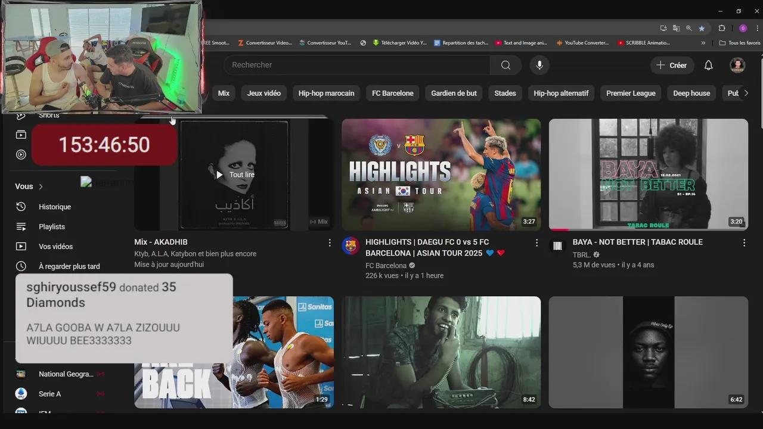Start voice search with the microphone
Image resolution: width=763 pixels, height=429 pixels.
[x=539, y=65]
